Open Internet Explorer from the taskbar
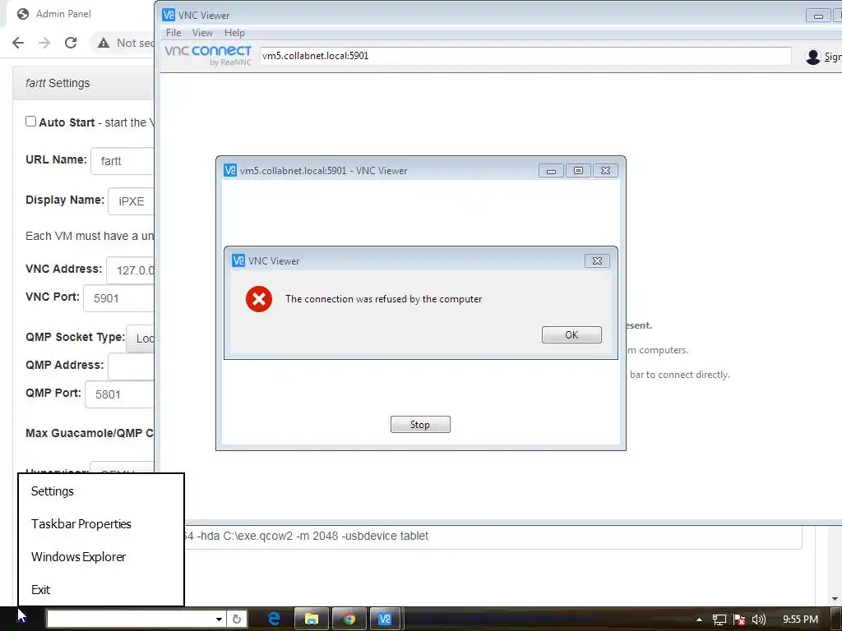 274,619
